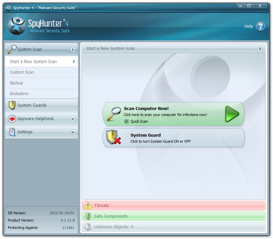
Task: Click the Spyware HelpDesk red cross icon
Action: point(12,119)
